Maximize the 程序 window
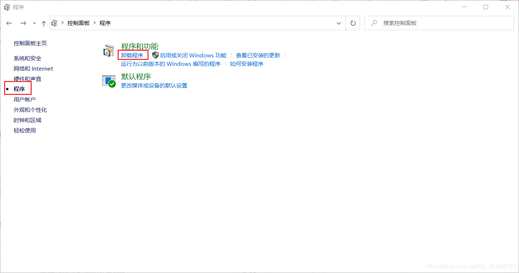The height and width of the screenshot is (273, 519). pos(486,7)
